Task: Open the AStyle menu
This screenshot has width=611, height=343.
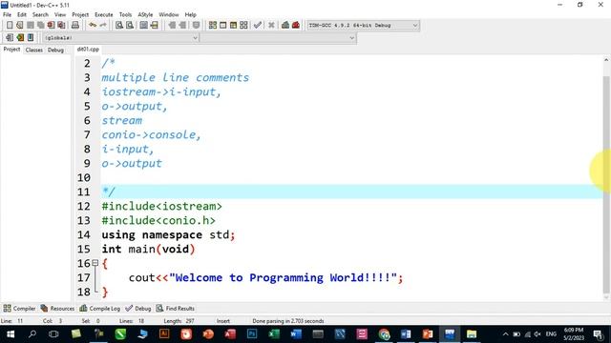Action: click(x=145, y=14)
